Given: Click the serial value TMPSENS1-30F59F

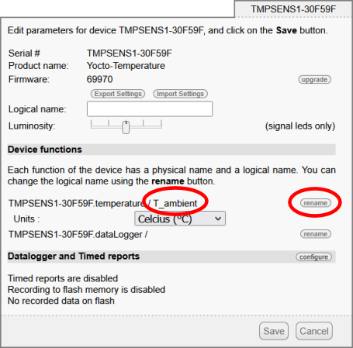Looking at the screenshot, I should (130, 53).
